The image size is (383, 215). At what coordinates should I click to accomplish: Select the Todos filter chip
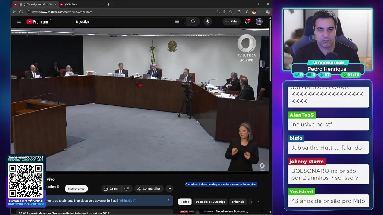pos(185,202)
